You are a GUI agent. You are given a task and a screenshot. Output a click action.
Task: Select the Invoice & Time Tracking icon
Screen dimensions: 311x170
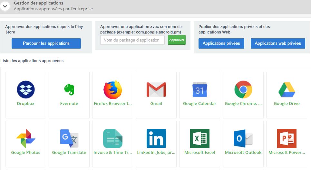click(113, 138)
